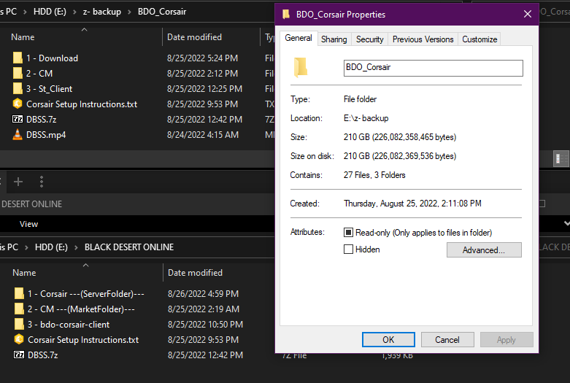
Task: Click the details view layout icon
Action: [x=561, y=158]
